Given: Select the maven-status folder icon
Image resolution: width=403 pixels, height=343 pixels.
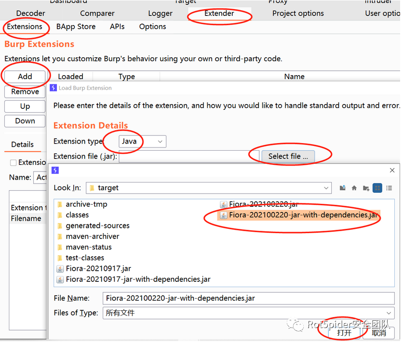Looking at the screenshot, I should point(60,248).
